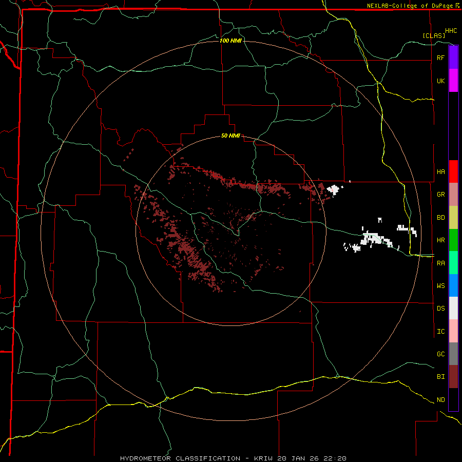Click the BI brown legend swatch
Screen dimensions: 462x462
click(x=453, y=377)
